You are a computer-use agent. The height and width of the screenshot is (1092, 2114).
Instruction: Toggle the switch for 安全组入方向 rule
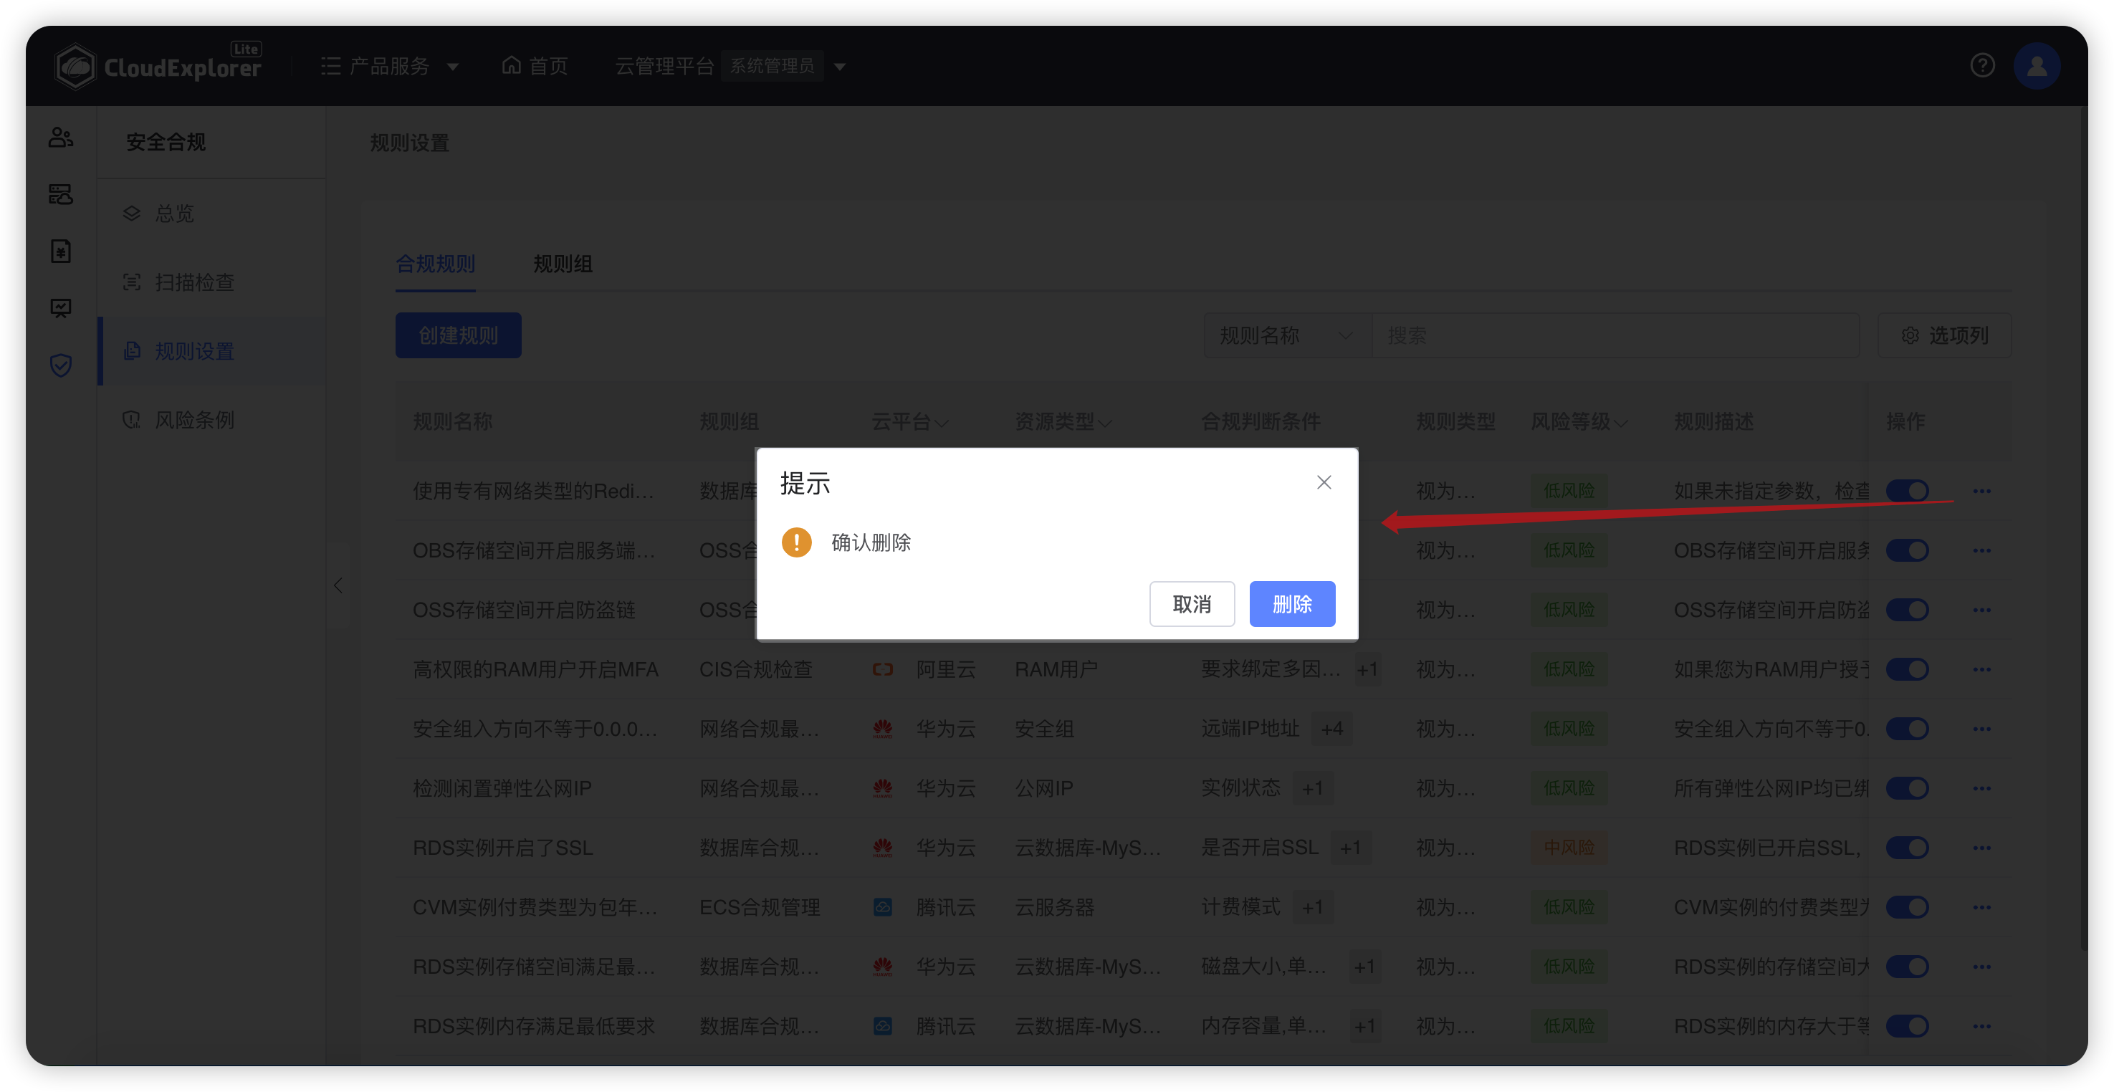[1906, 729]
